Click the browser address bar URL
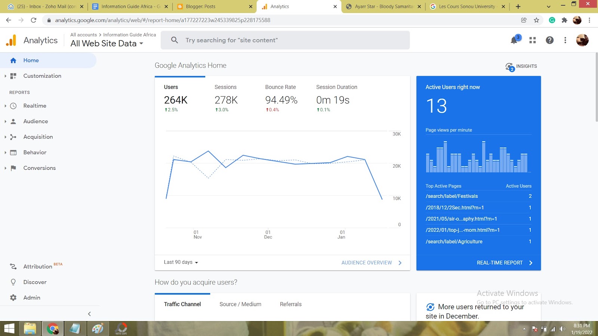 163,20
